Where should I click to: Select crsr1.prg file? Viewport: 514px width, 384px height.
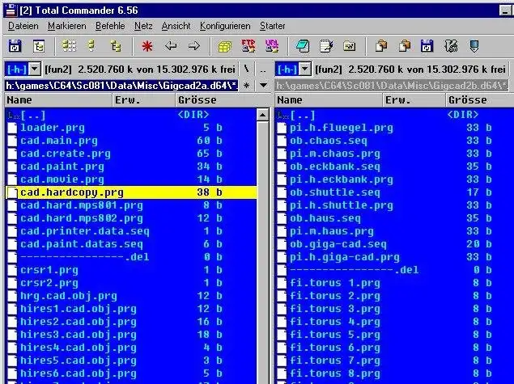coord(131,270)
